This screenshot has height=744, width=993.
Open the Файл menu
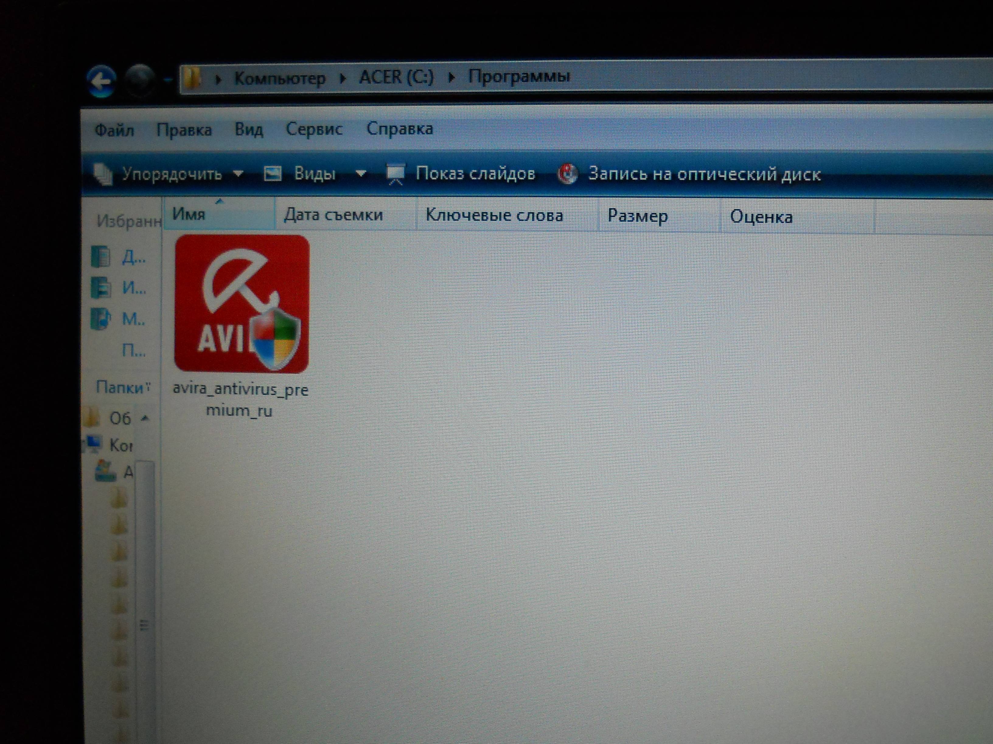tap(114, 130)
